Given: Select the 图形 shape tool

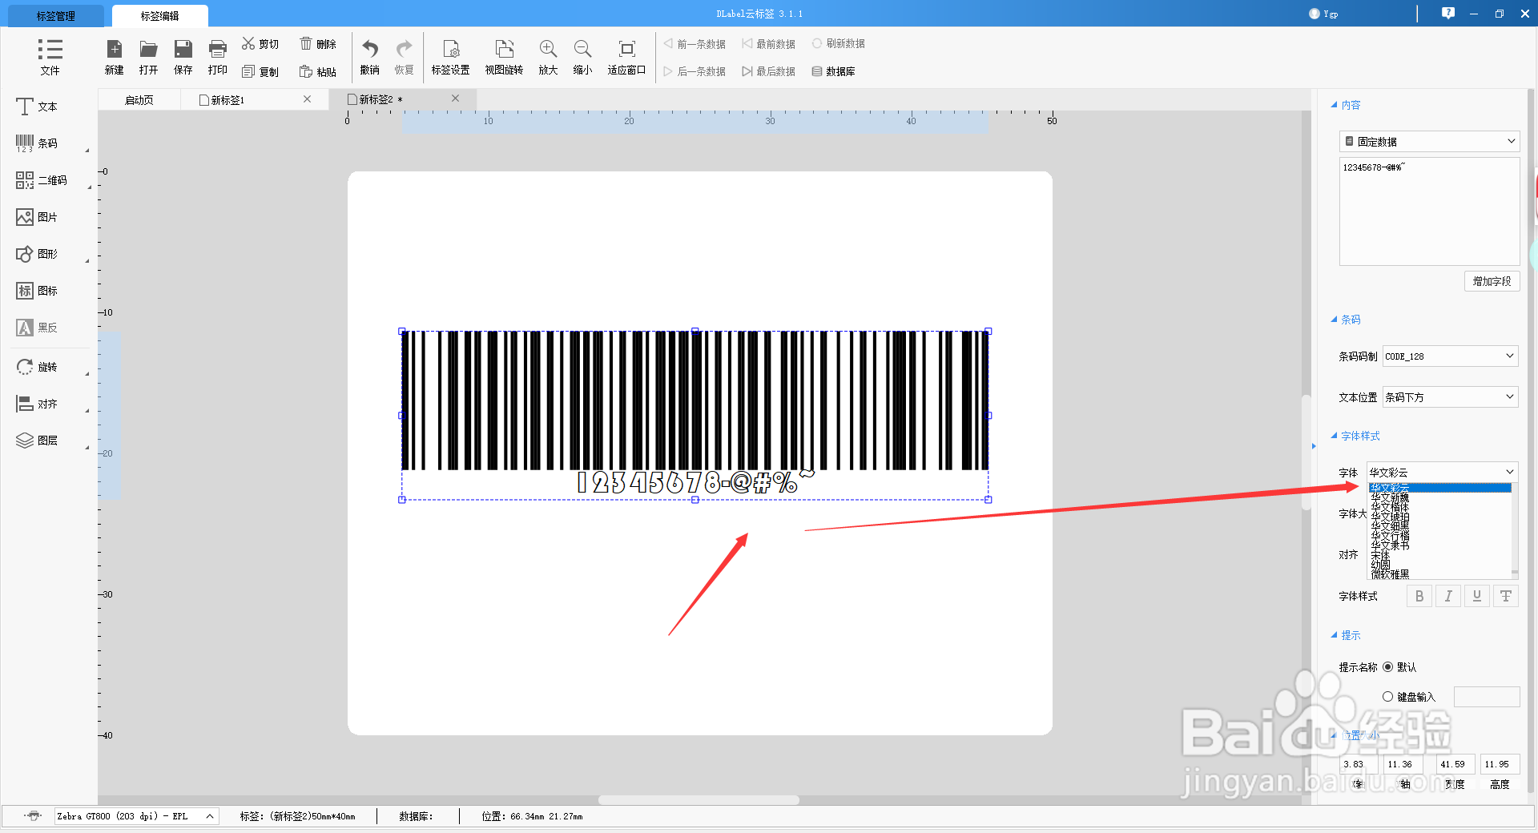Looking at the screenshot, I should [x=37, y=254].
